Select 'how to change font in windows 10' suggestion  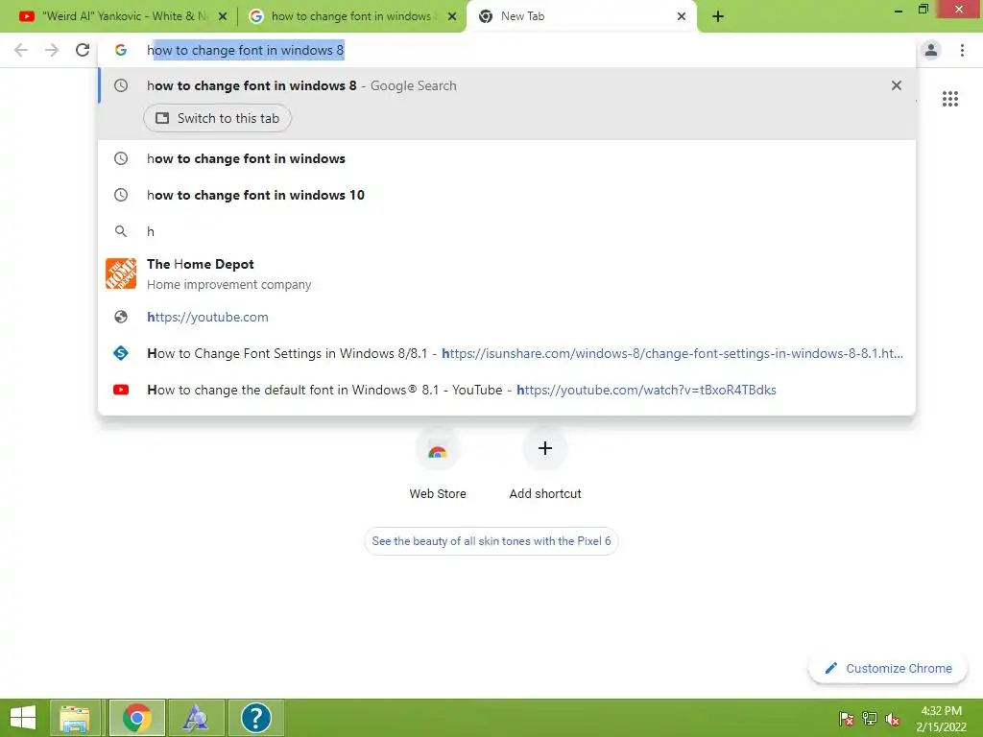coord(507,195)
